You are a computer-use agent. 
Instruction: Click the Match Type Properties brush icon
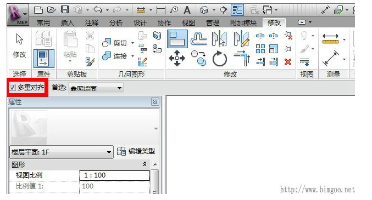pos(90,62)
